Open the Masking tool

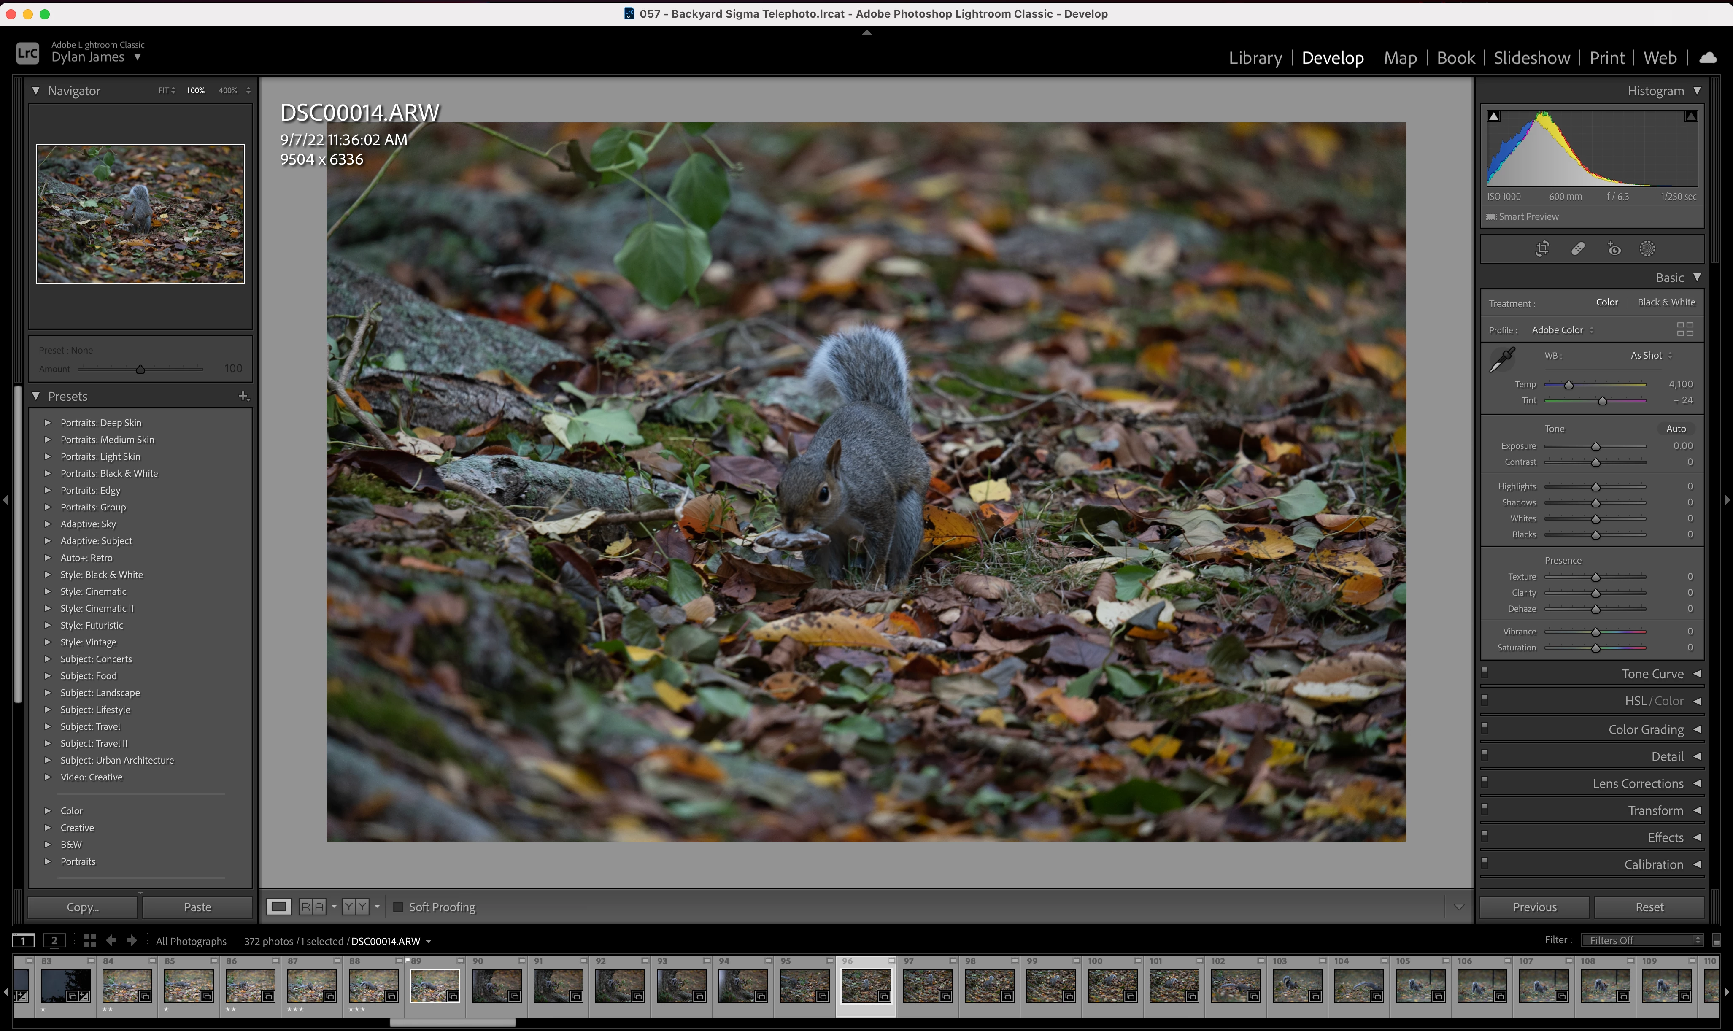(x=1647, y=249)
